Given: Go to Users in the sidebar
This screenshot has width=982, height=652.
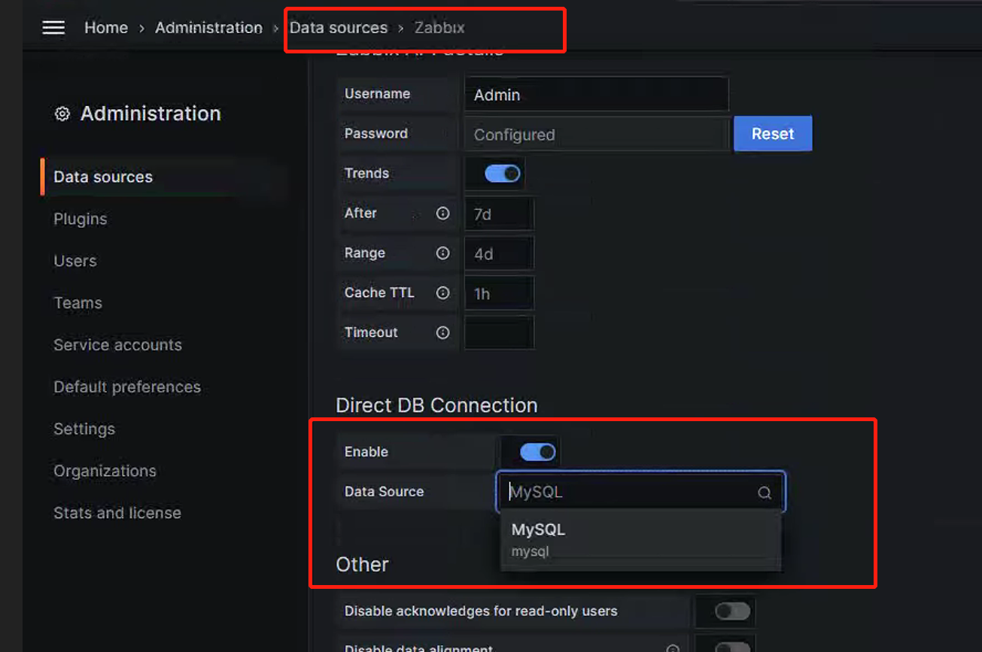Looking at the screenshot, I should [x=75, y=261].
